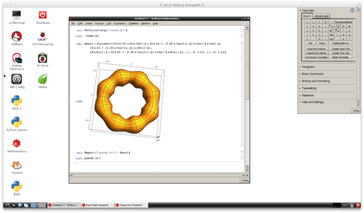
Task: Click the Export ponde.stl input cell
Action: [x=107, y=152]
